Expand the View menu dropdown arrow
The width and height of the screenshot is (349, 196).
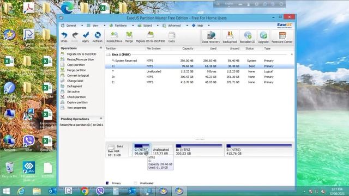coord(104,26)
